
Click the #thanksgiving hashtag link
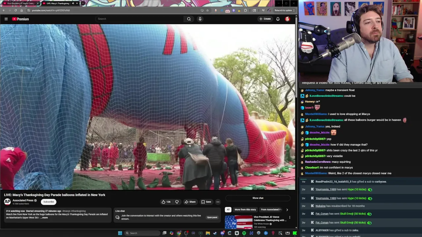click(78, 211)
